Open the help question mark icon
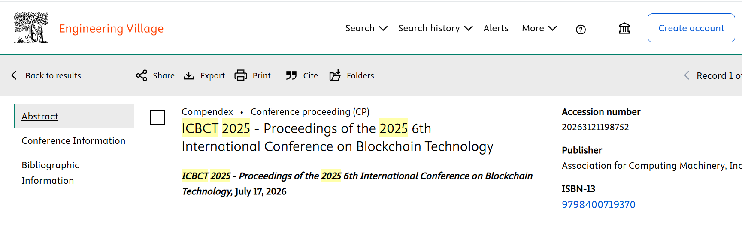This screenshot has height=227, width=742. 581,29
